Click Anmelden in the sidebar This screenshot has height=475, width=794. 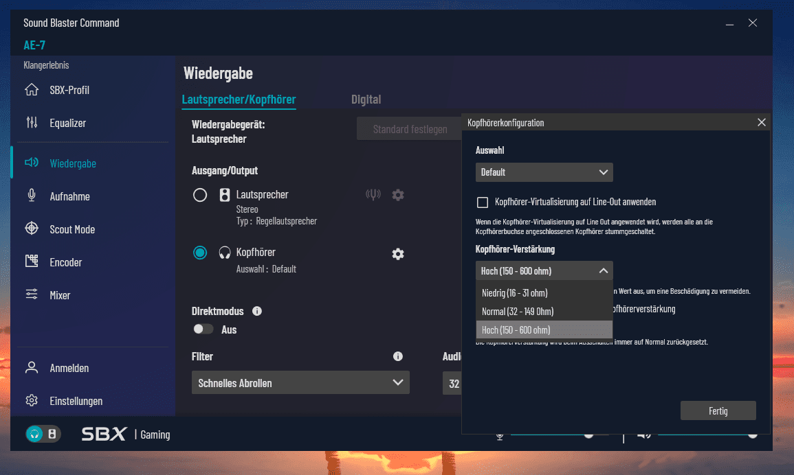pos(69,369)
